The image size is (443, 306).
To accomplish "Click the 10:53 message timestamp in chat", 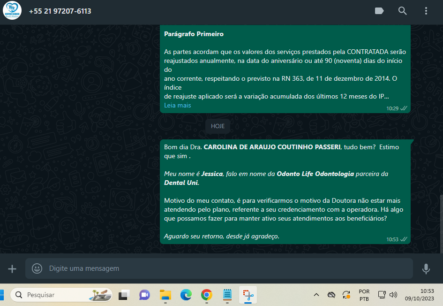I will tap(392, 239).
